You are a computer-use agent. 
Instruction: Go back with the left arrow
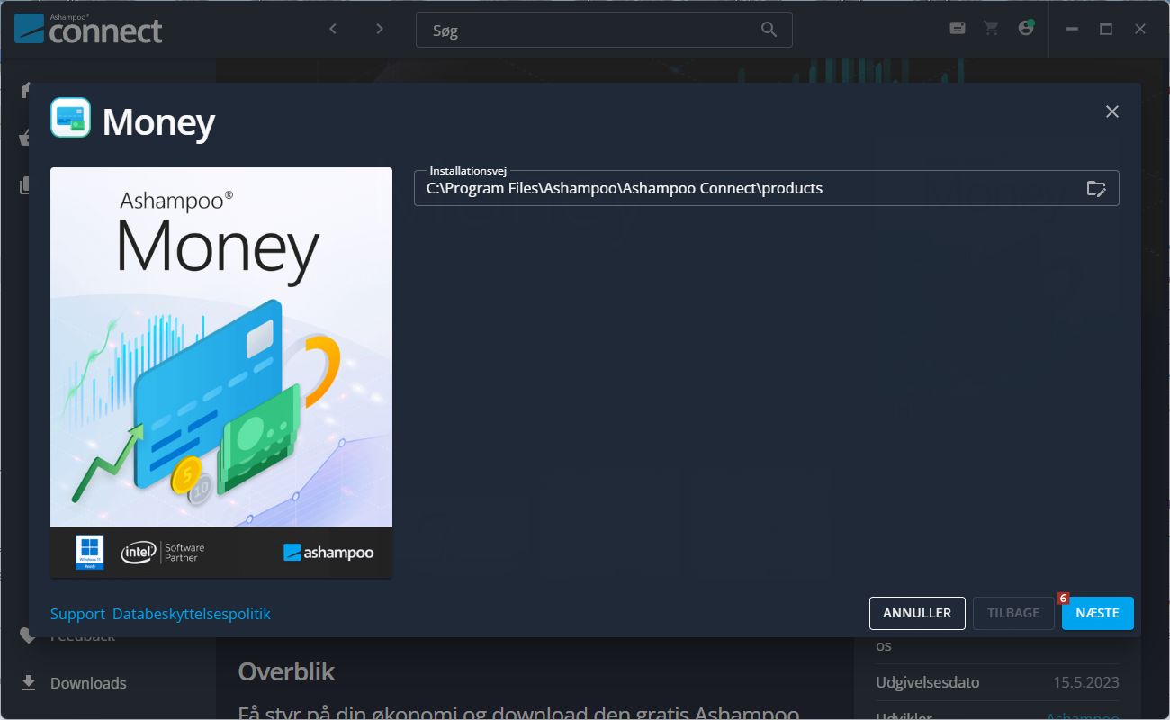pyautogui.click(x=333, y=29)
